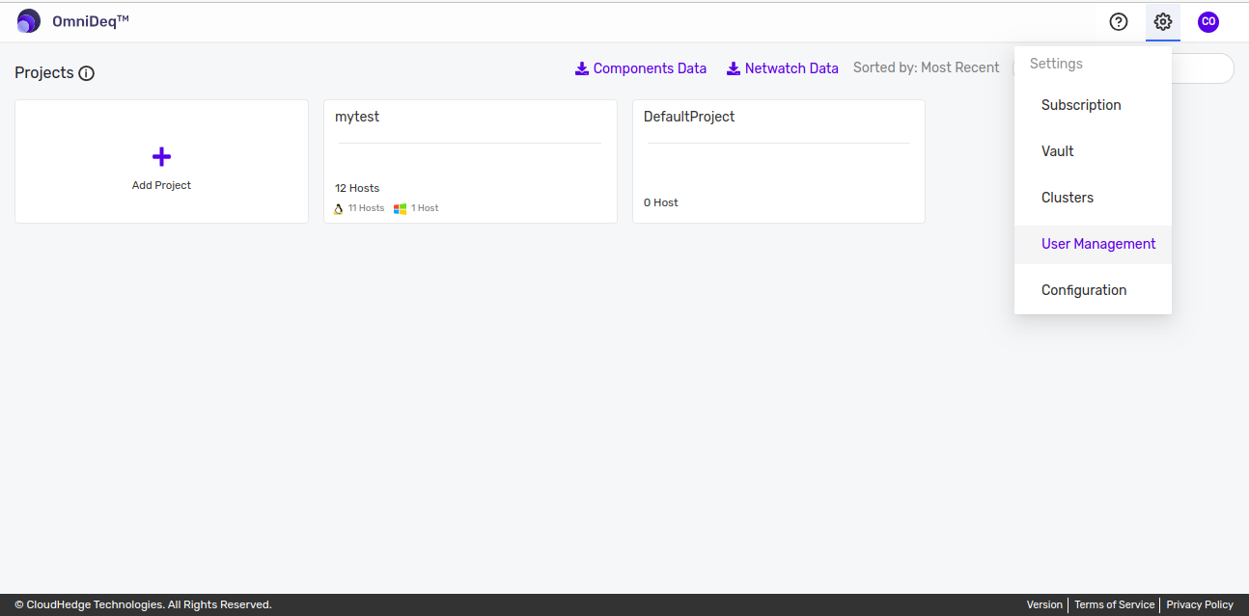Open User Management settings
Image resolution: width=1249 pixels, height=616 pixels.
tap(1093, 244)
